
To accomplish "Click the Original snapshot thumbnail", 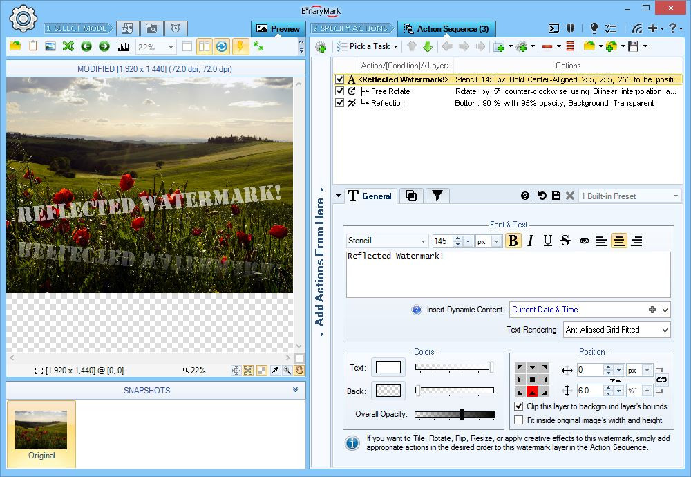I will pyautogui.click(x=41, y=435).
